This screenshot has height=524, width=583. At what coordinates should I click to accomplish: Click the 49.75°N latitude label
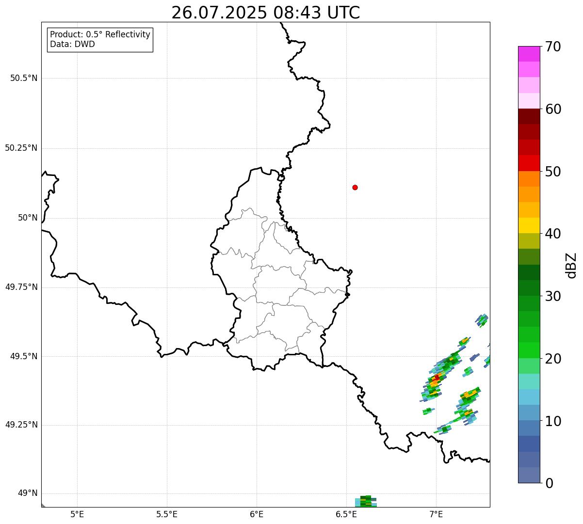21,287
